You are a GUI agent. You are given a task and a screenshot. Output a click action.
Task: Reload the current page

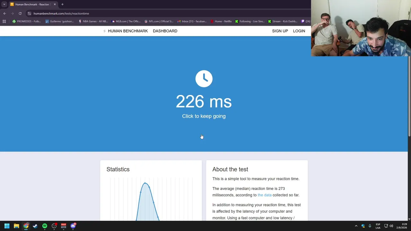20,13
